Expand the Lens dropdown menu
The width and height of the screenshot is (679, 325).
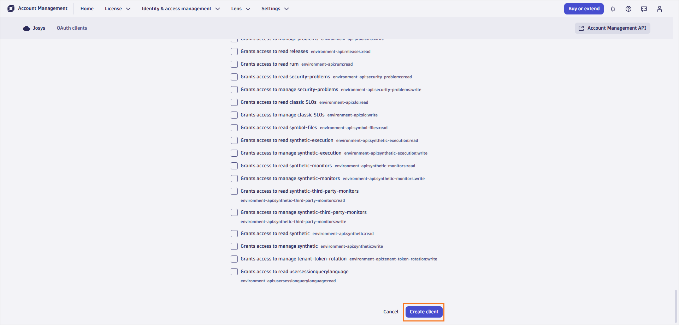coord(241,9)
